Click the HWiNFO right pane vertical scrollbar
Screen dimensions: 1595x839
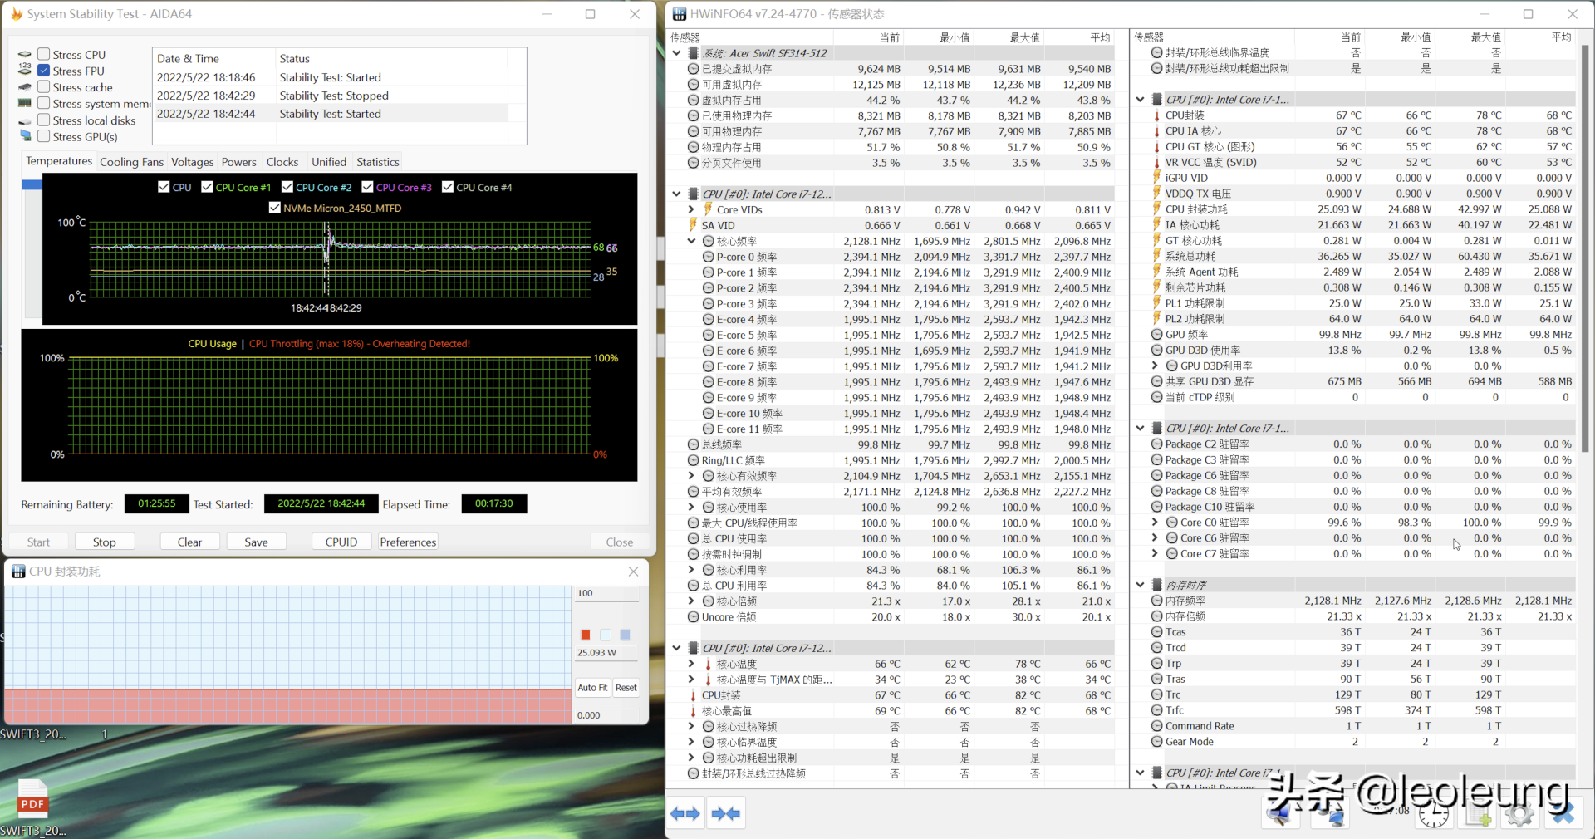click(1585, 249)
